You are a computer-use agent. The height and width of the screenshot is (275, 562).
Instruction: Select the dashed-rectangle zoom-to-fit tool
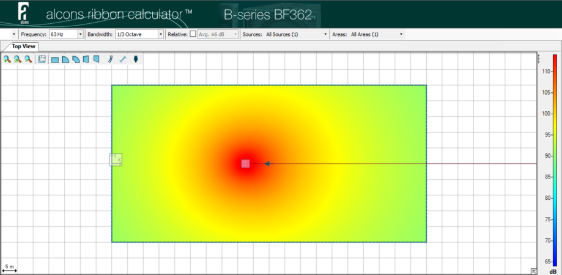pos(42,59)
